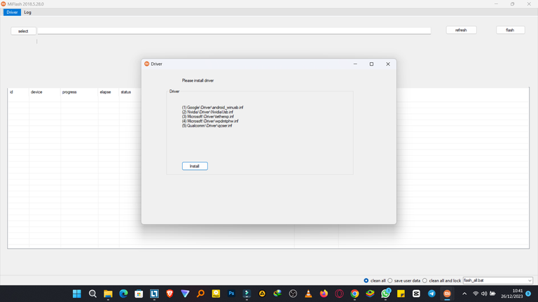
Task: Open the Log menu
Action: (27, 13)
